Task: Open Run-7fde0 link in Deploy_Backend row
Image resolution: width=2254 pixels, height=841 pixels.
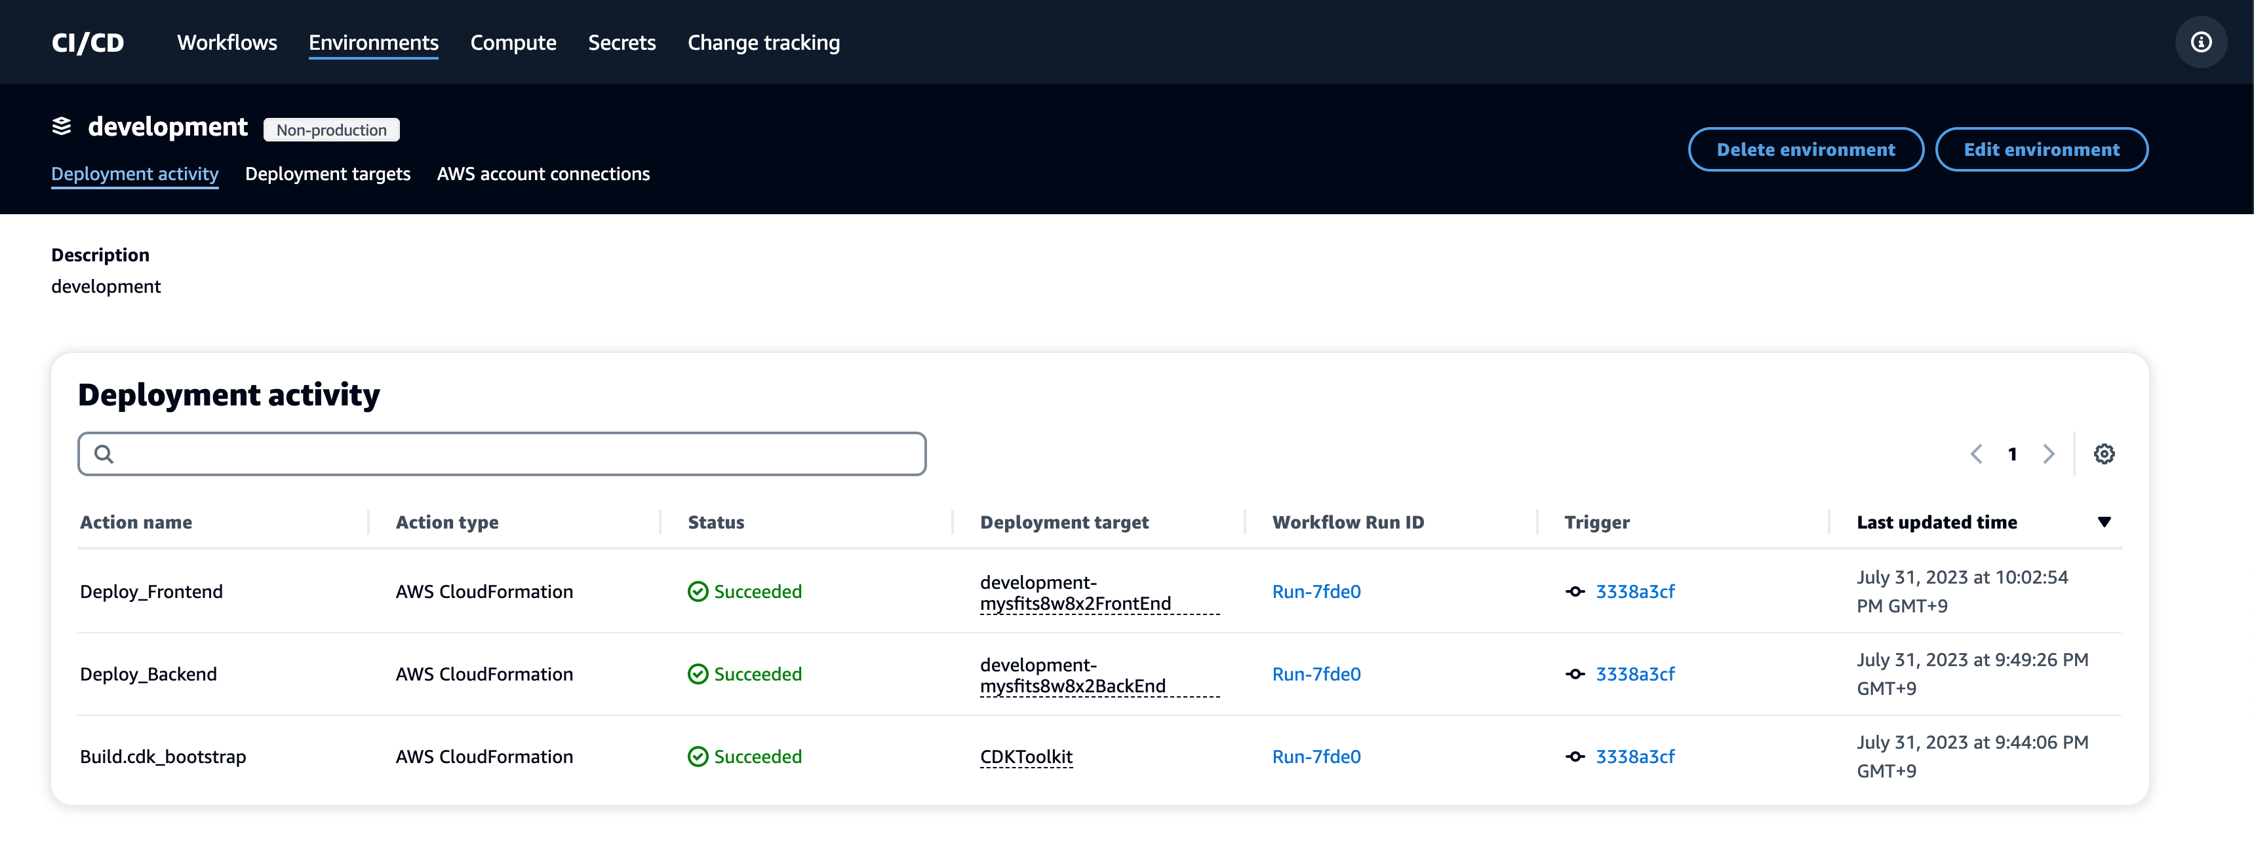Action: click(x=1315, y=674)
